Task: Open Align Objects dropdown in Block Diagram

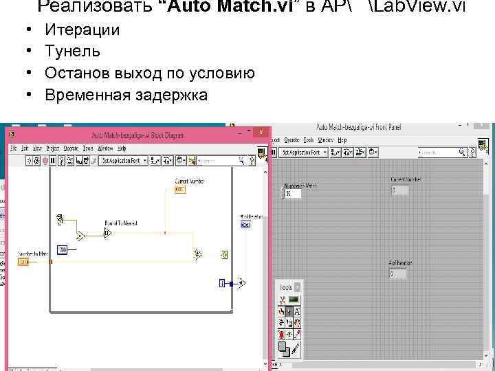Action: 155,161
